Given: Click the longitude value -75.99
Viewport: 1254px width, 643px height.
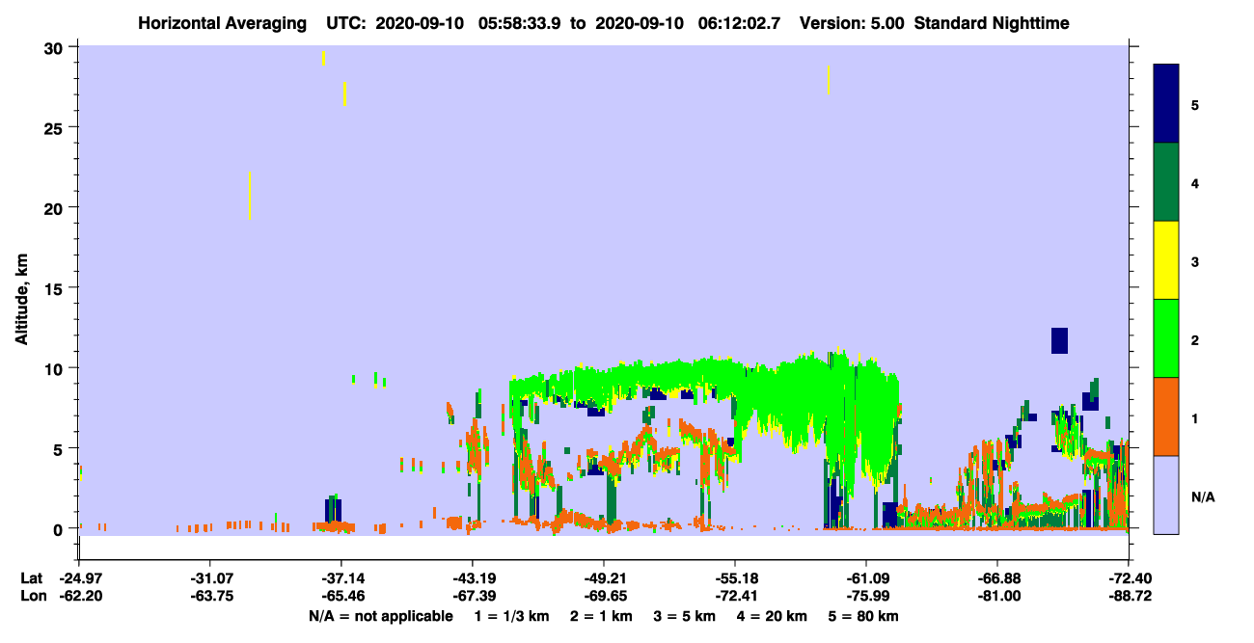Looking at the screenshot, I should (866, 596).
